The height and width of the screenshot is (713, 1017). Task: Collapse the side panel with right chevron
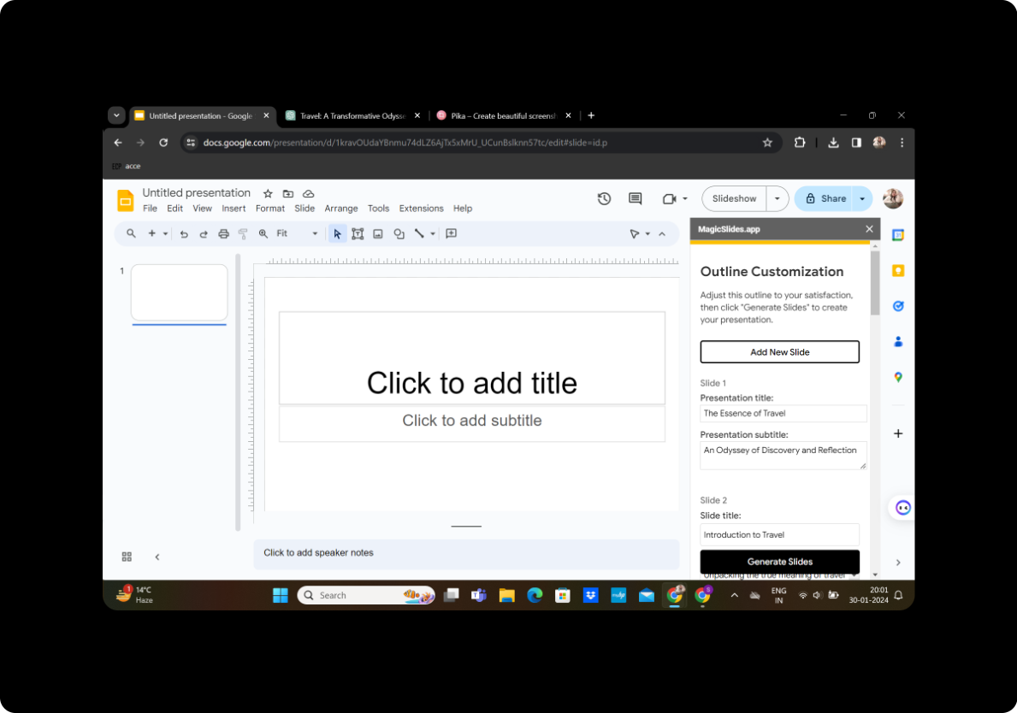(898, 563)
